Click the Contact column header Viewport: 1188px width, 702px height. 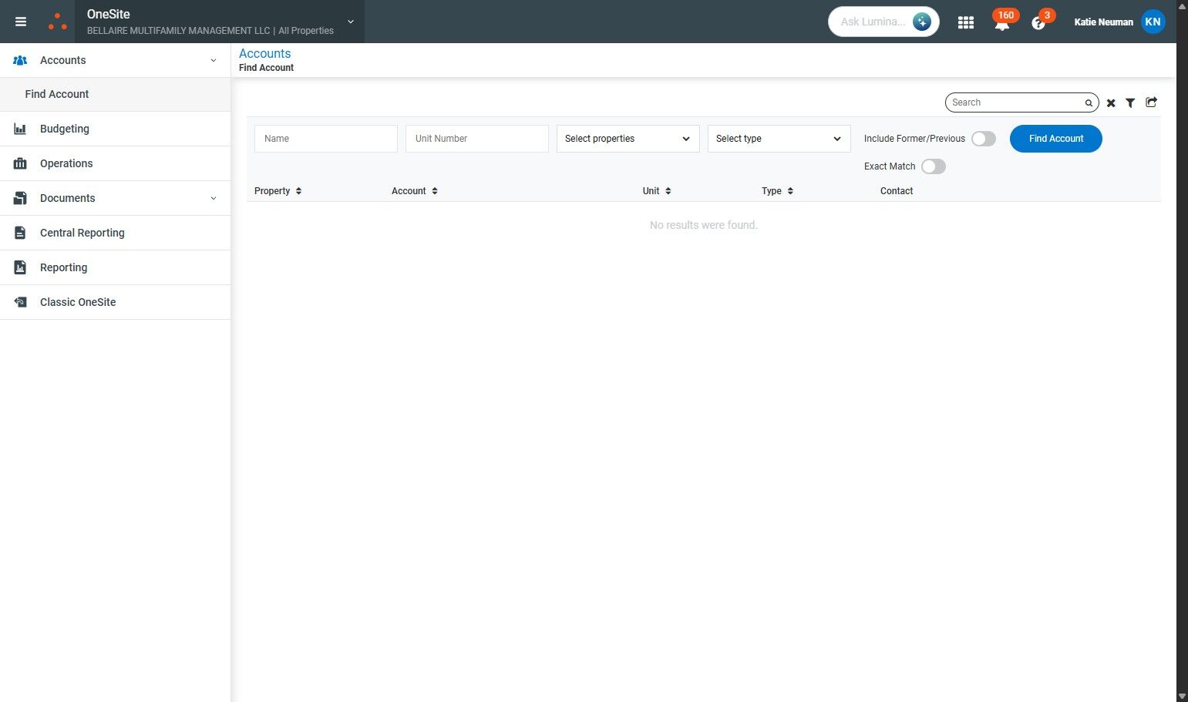click(x=897, y=191)
